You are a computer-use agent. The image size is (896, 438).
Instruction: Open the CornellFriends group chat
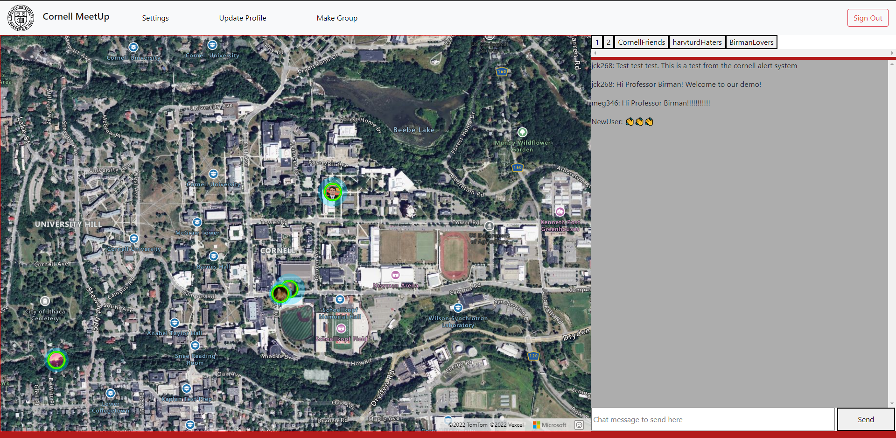pyautogui.click(x=641, y=42)
